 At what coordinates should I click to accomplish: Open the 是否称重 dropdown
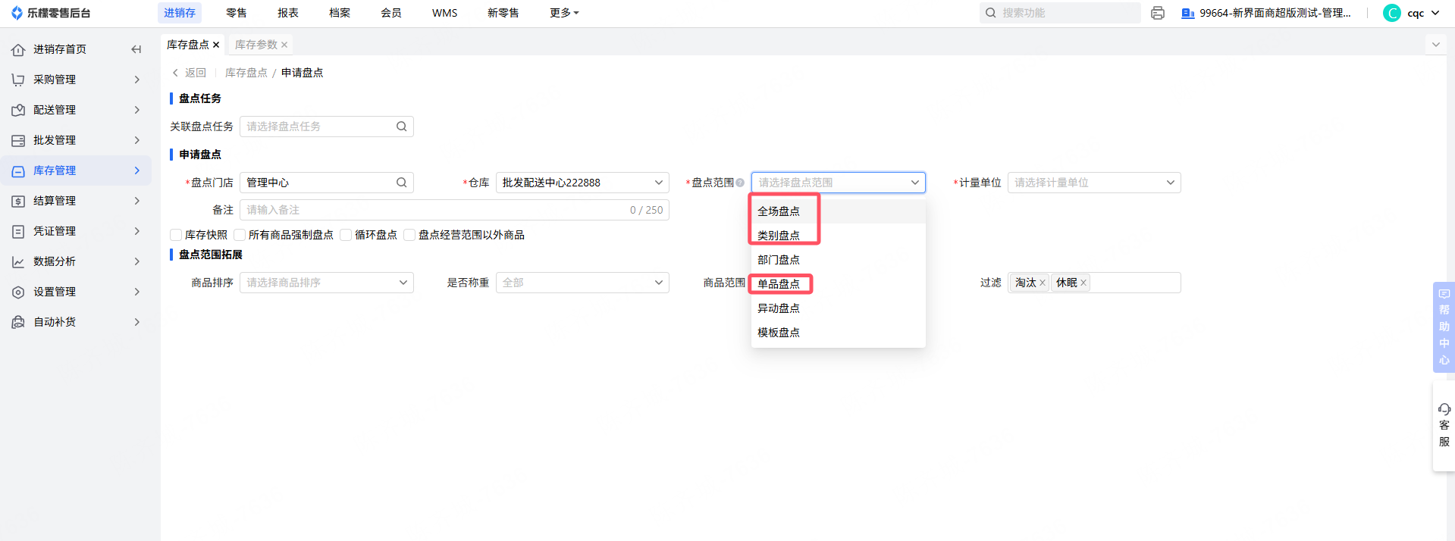coord(582,283)
